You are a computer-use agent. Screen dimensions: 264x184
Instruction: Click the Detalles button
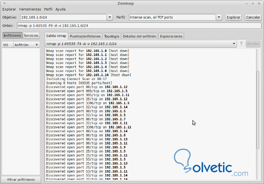point(253,44)
